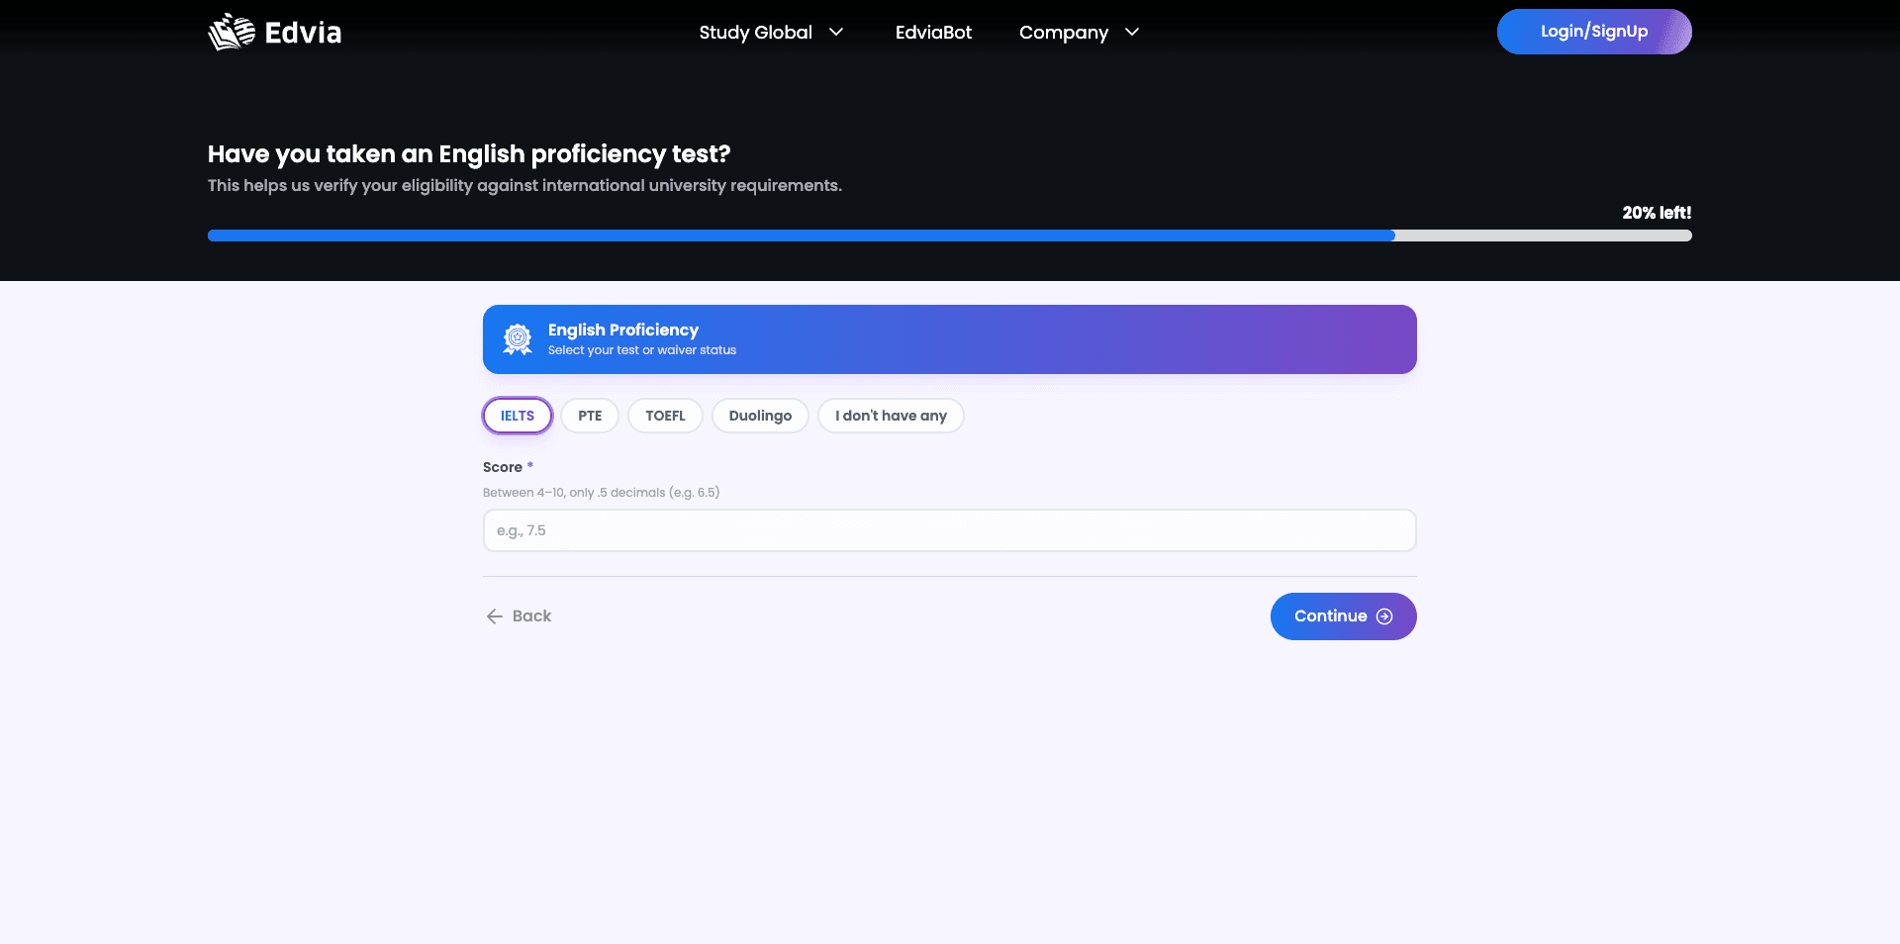Image resolution: width=1900 pixels, height=944 pixels.
Task: Click the "Select your test or waiver status" text
Action: [642, 350]
